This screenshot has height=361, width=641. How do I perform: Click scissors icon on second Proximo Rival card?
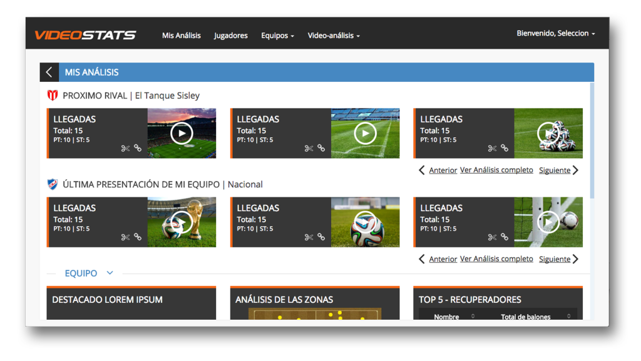[309, 149]
